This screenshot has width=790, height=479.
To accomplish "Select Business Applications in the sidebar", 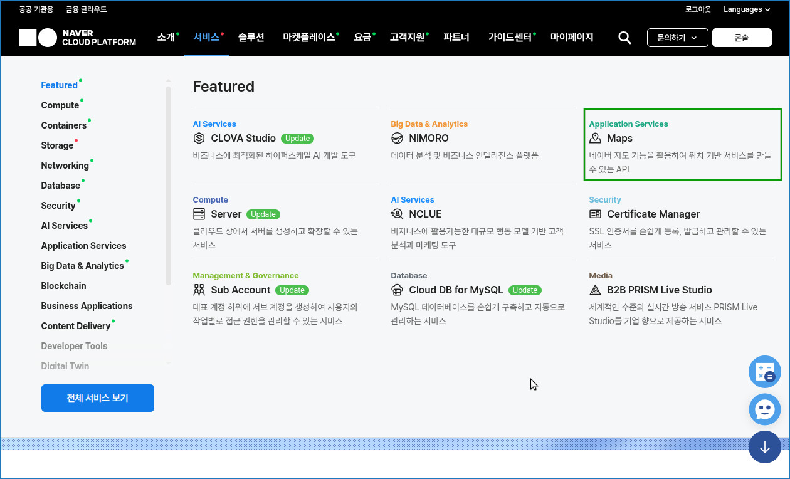I will 87,306.
